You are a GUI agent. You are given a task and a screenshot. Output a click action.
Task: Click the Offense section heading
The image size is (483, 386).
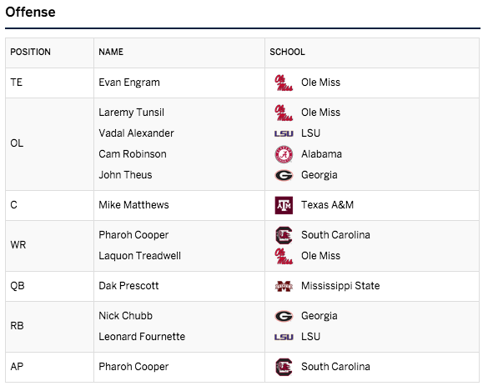[x=31, y=12]
